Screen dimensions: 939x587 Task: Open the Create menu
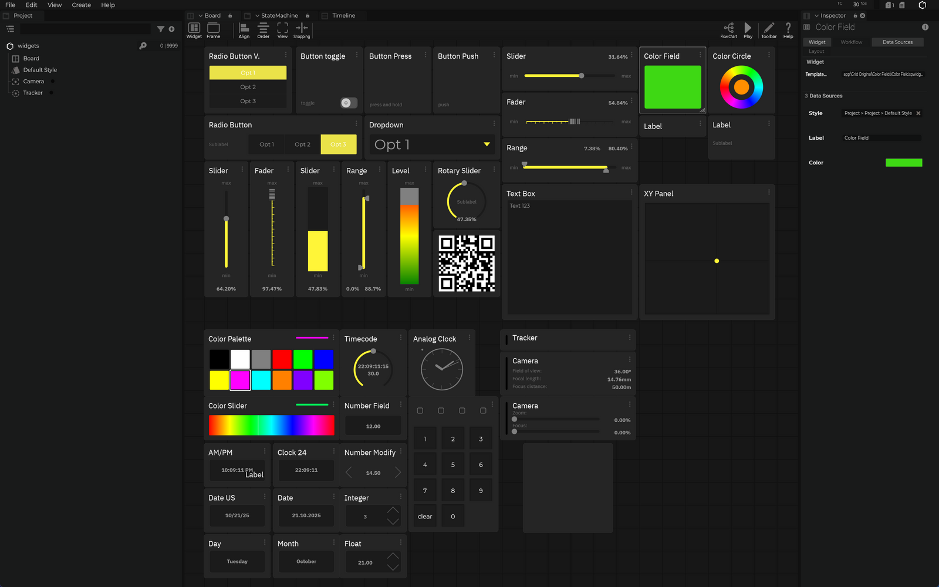point(81,5)
